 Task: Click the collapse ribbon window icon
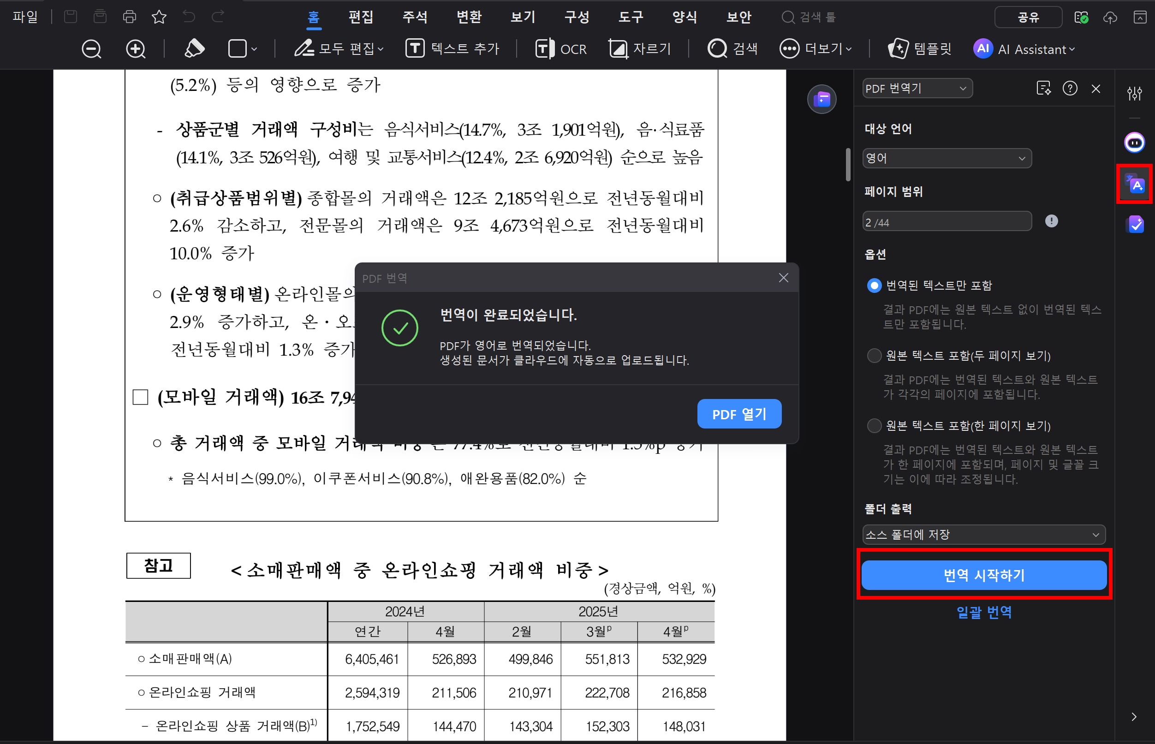pyautogui.click(x=1139, y=18)
